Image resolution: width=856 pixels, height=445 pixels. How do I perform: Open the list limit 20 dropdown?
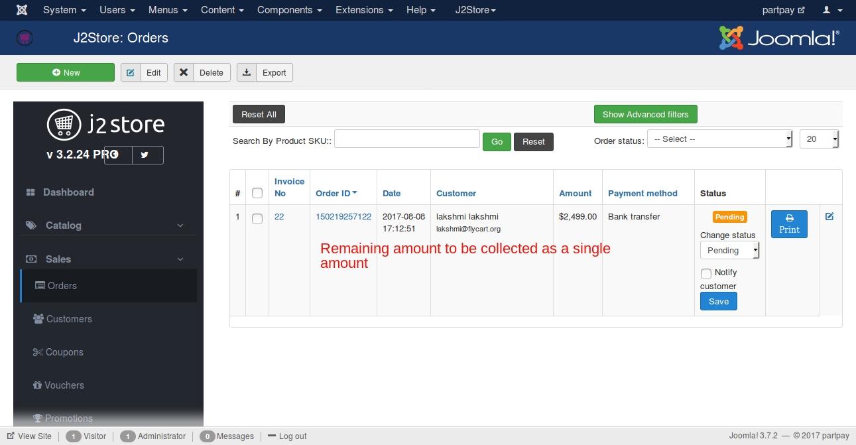(819, 139)
